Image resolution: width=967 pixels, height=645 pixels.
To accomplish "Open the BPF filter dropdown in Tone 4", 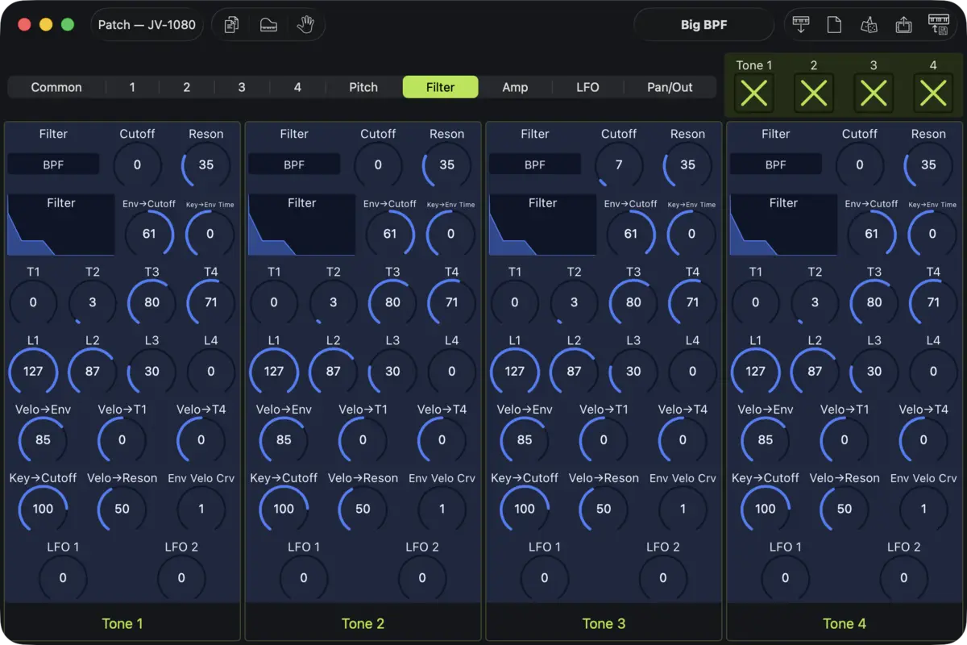I will click(775, 164).
